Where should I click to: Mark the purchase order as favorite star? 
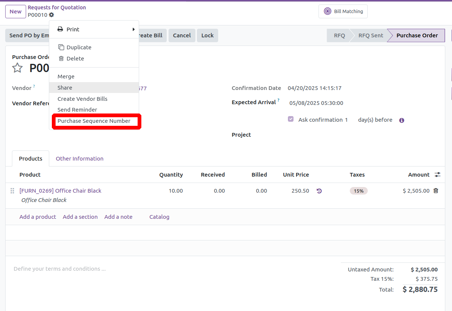[x=18, y=68]
